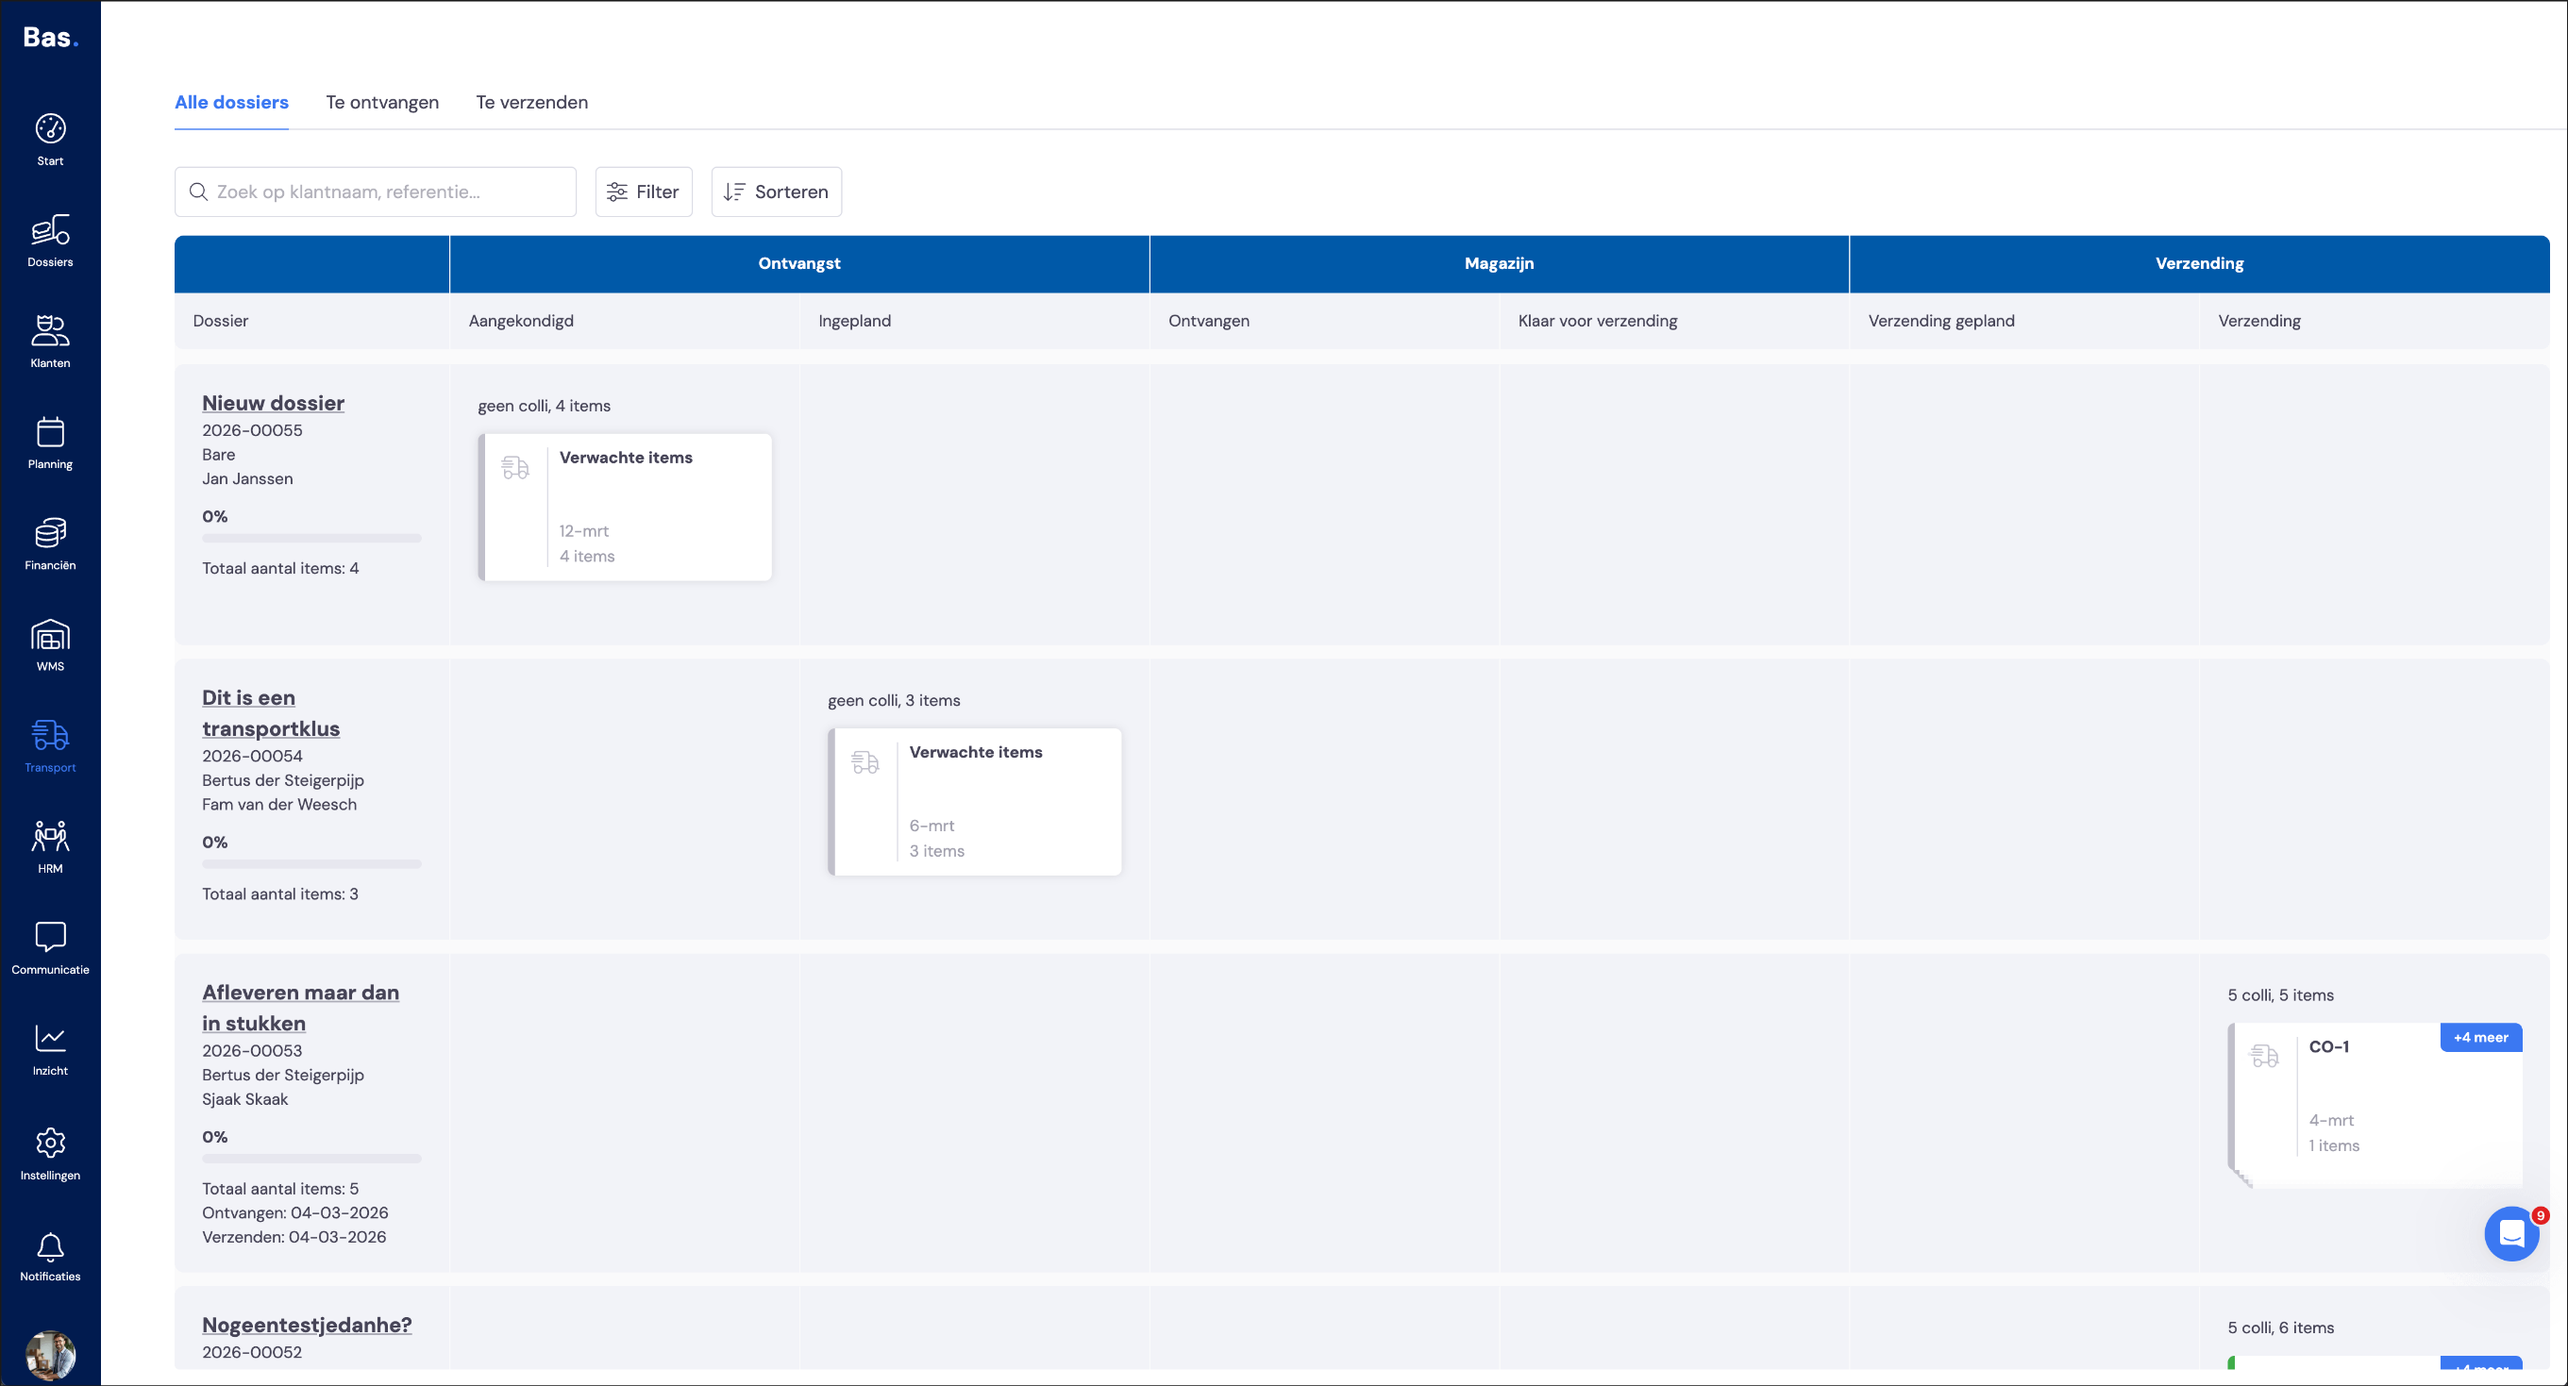2568x1386 pixels.
Task: Open the Nogeentestjedanhe? dossier
Action: 307,1325
